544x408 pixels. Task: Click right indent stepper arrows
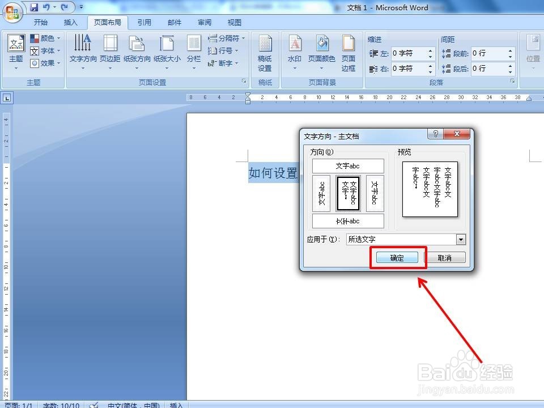[430, 69]
